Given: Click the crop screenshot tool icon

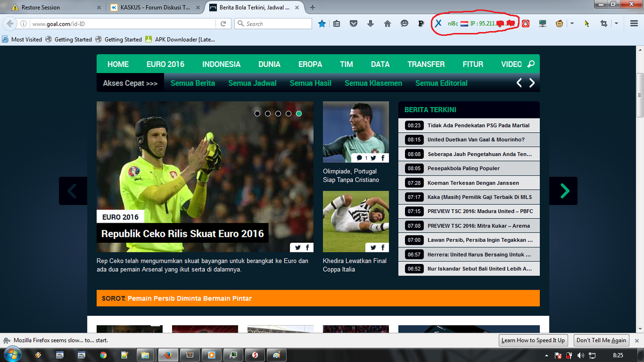Looking at the screenshot, I should click(x=604, y=24).
